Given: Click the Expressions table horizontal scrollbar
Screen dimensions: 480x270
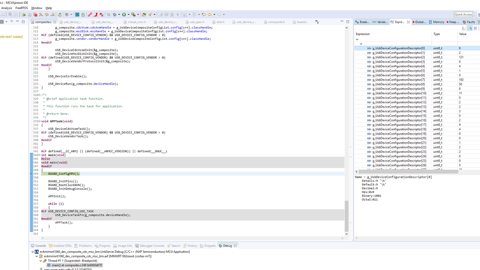Looking at the screenshot, I should [408, 172].
